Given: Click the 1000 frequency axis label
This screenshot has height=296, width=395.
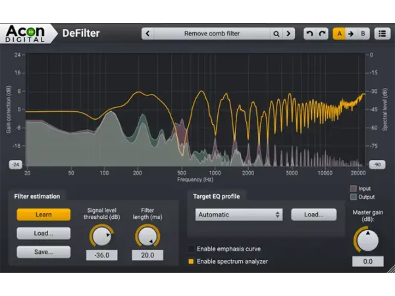Looking at the screenshot, I should [x=215, y=173].
